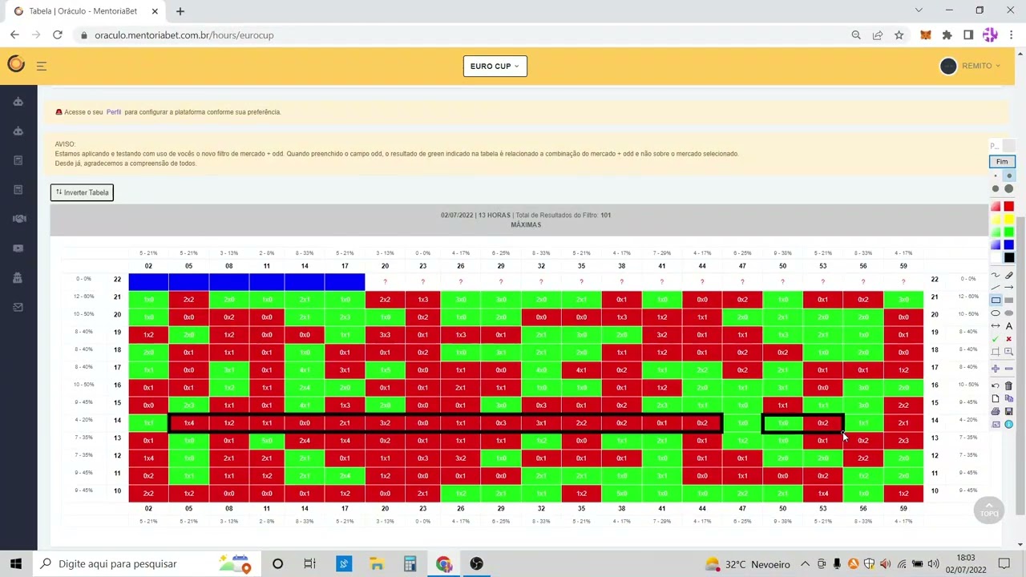
Task: Open the 32°C Nevoeiro weather widget
Action: [746, 563]
